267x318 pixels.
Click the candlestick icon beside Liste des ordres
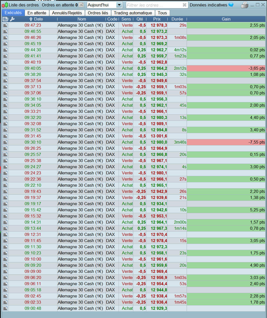pos(5,5)
